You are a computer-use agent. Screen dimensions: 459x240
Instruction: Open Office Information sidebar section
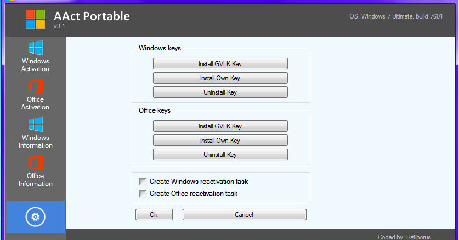36,171
